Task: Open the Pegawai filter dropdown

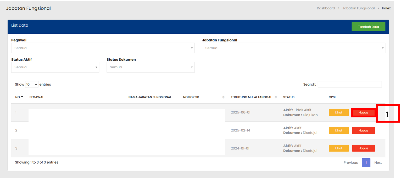Action: pyautogui.click(x=103, y=48)
